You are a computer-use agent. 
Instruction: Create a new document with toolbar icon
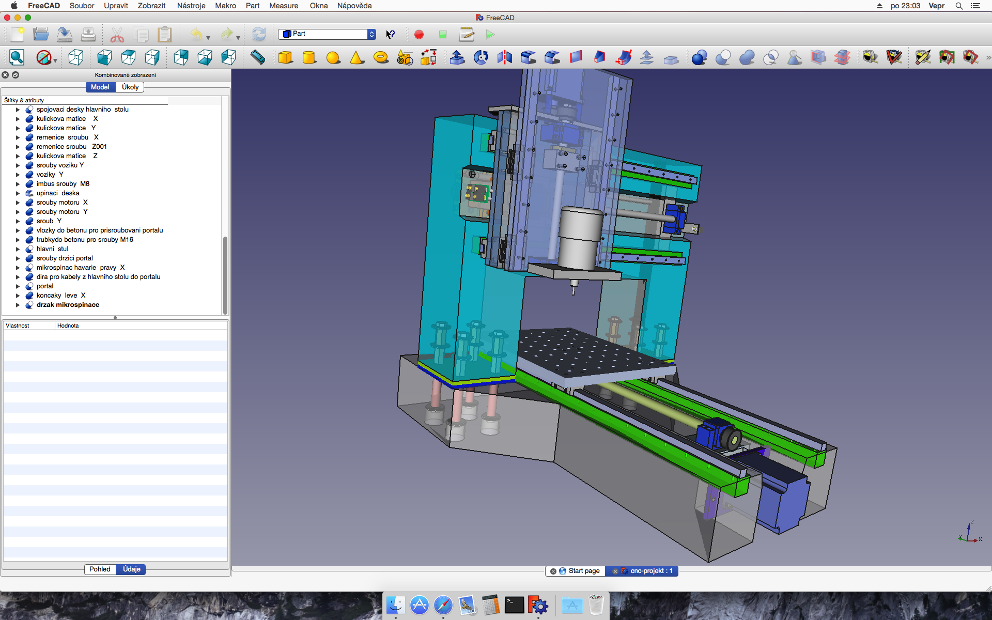(x=17, y=35)
